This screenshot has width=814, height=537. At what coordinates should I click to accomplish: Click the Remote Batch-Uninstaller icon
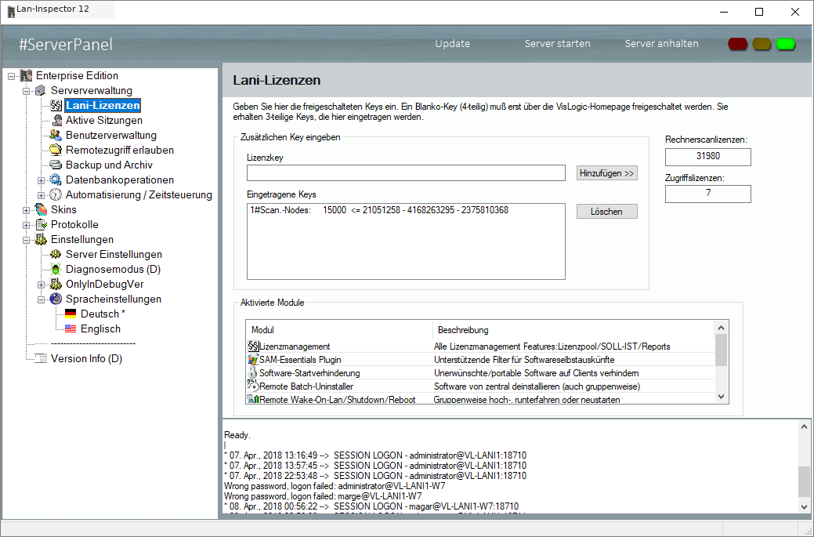pos(253,386)
